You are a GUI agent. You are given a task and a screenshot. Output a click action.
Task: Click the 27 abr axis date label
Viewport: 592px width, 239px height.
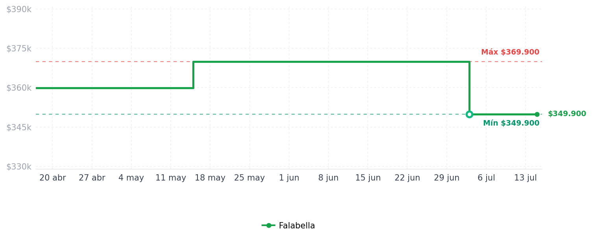point(92,178)
